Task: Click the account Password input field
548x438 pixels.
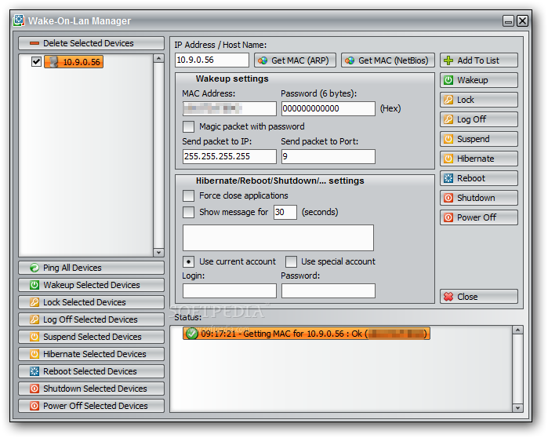Action: click(328, 290)
